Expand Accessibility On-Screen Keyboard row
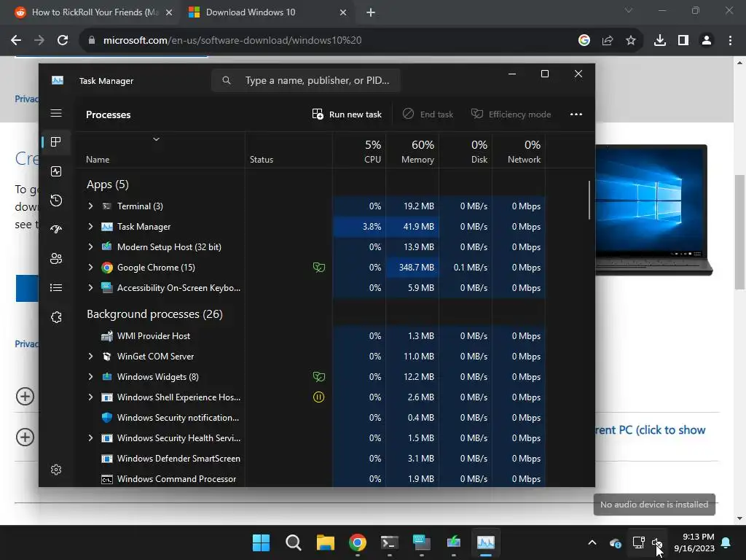Viewport: 746px width, 560px height. pos(90,288)
